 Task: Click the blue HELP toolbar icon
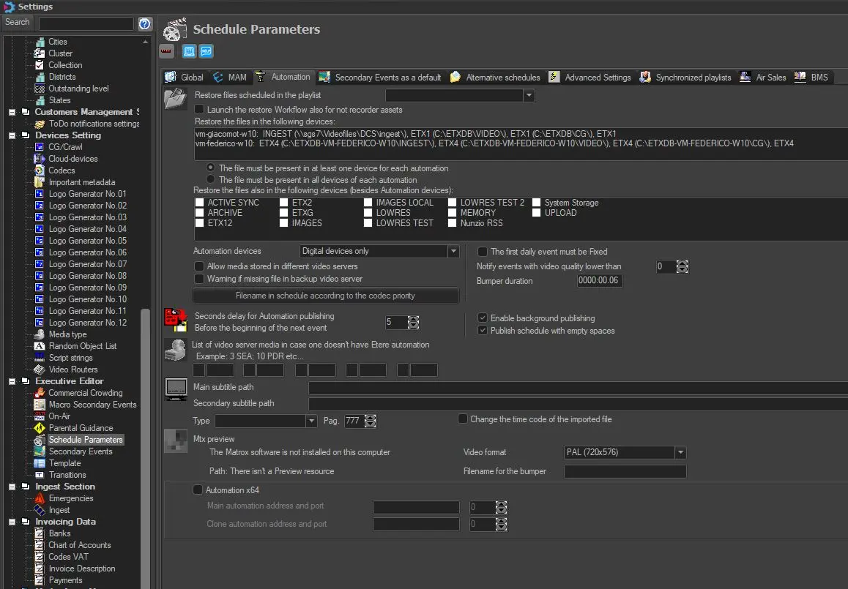coord(206,51)
